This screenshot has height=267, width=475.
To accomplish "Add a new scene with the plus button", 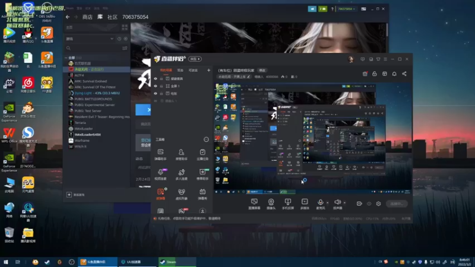I will coord(208,70).
